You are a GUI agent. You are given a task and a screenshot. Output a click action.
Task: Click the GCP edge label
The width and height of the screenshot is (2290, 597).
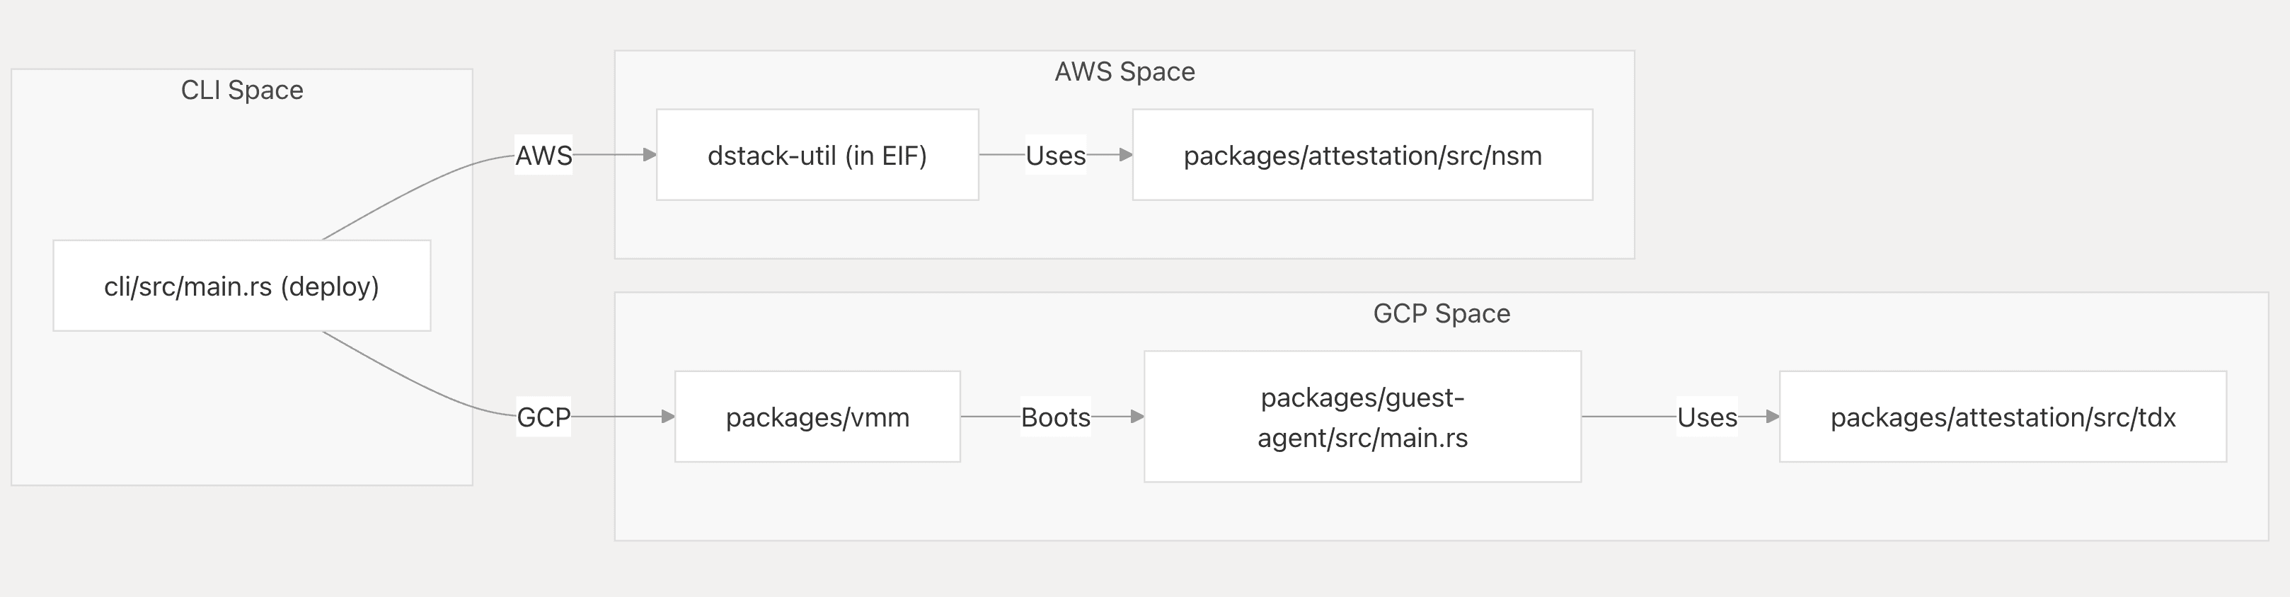click(543, 417)
